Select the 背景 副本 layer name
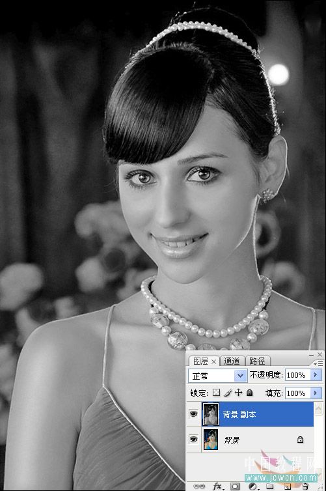This screenshot has width=326, height=491. tap(239, 414)
